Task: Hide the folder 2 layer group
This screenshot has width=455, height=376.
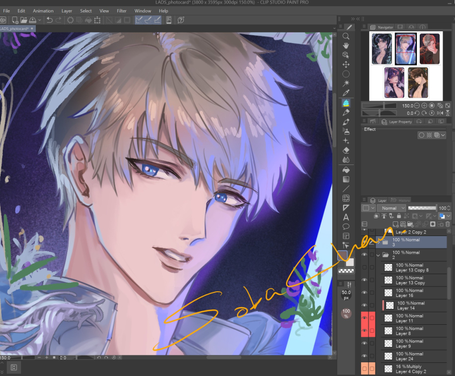Action: click(x=365, y=255)
